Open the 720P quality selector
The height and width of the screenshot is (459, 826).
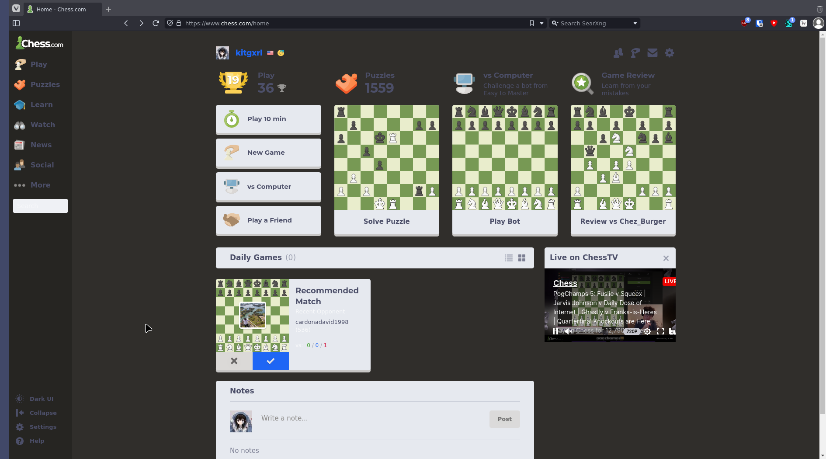(631, 331)
